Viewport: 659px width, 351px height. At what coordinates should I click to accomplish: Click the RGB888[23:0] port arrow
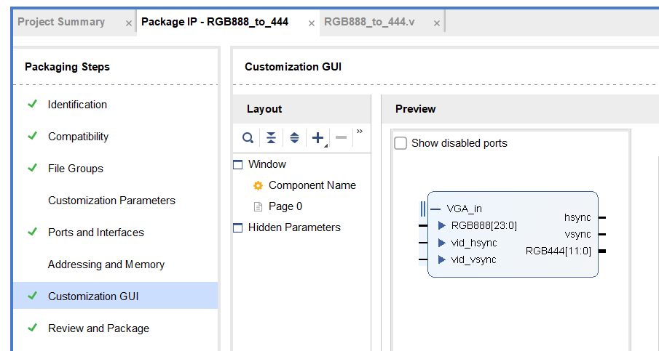pos(442,225)
